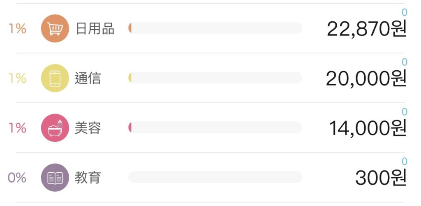Tap the purple open book 教育 icon
421x206 pixels.
coord(55,178)
